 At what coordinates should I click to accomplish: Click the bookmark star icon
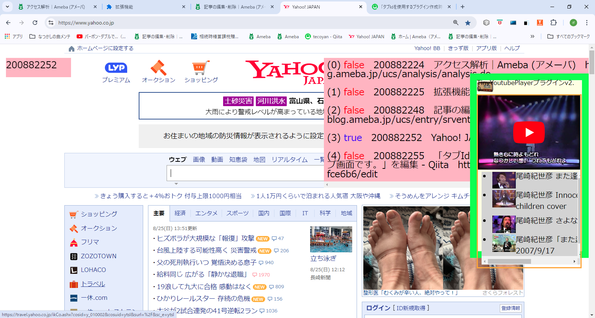[468, 23]
